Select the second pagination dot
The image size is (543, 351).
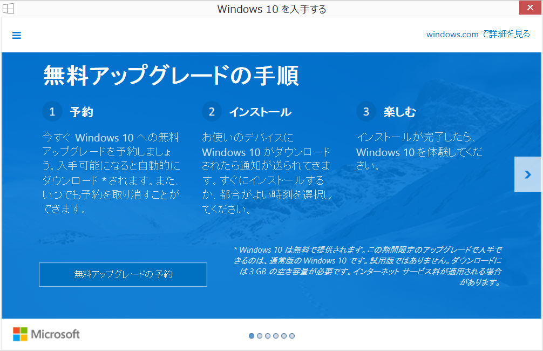[x=260, y=336]
